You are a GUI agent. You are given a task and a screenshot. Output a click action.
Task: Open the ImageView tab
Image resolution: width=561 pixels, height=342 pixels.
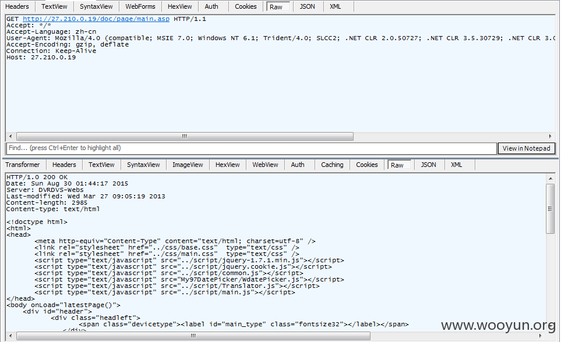click(188, 165)
